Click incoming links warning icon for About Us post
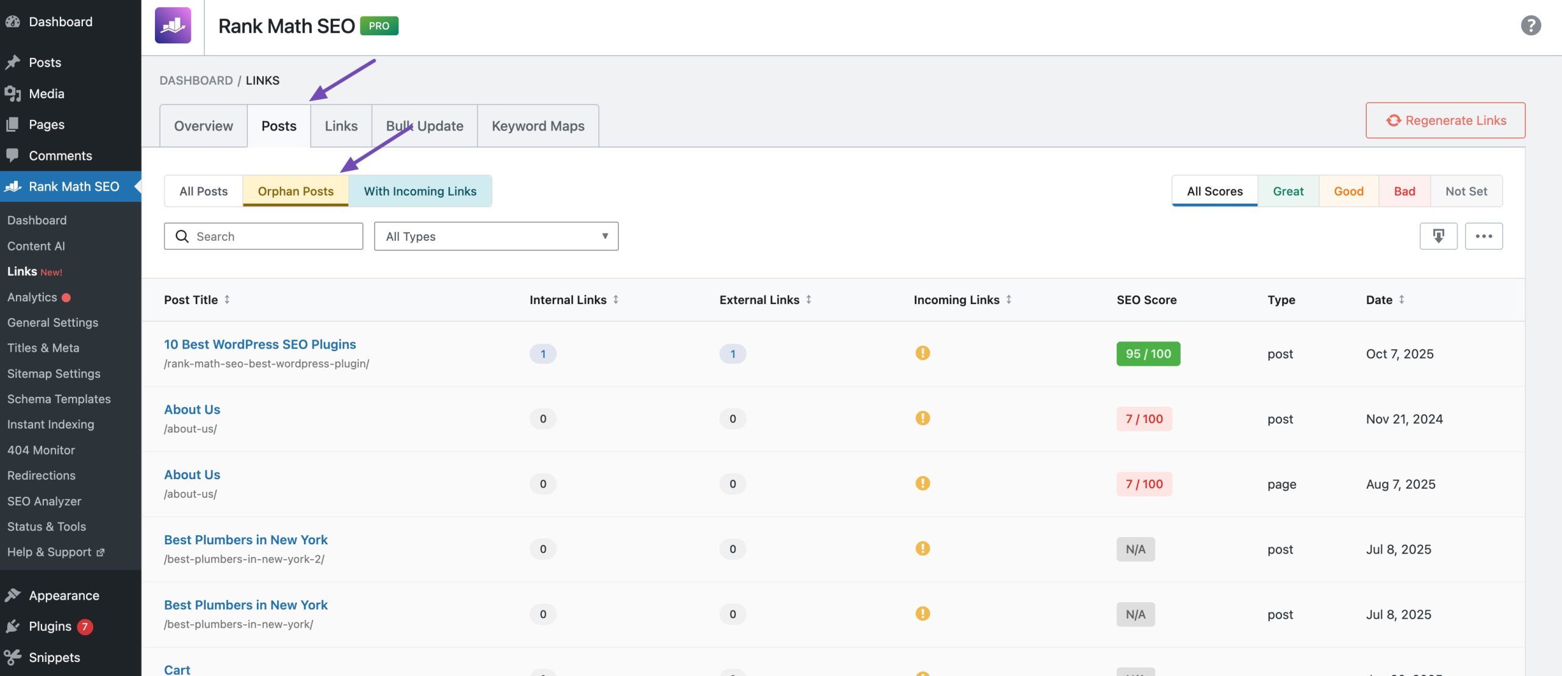This screenshot has height=676, width=1562. 923,418
